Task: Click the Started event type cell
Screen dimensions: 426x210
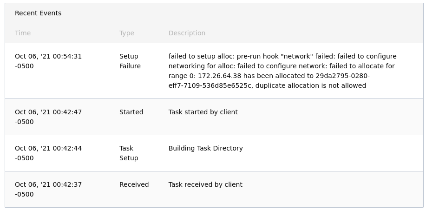Action: coord(131,112)
